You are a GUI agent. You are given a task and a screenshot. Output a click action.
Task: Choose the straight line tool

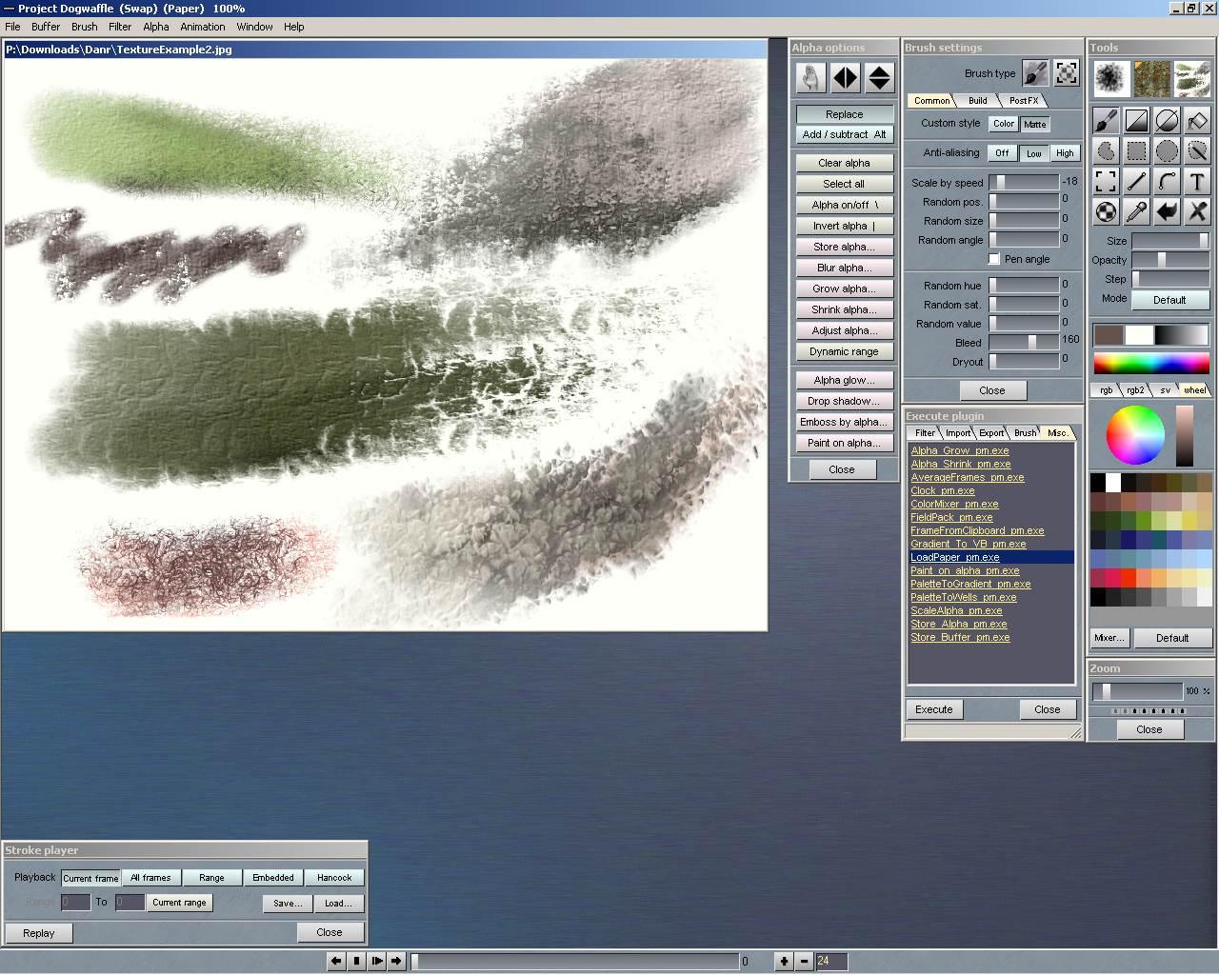click(1136, 181)
